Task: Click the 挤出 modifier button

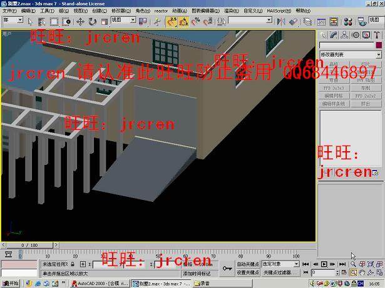Action: (366, 104)
